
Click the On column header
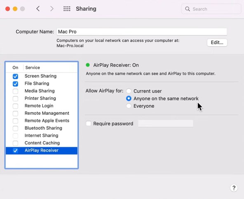pos(15,68)
